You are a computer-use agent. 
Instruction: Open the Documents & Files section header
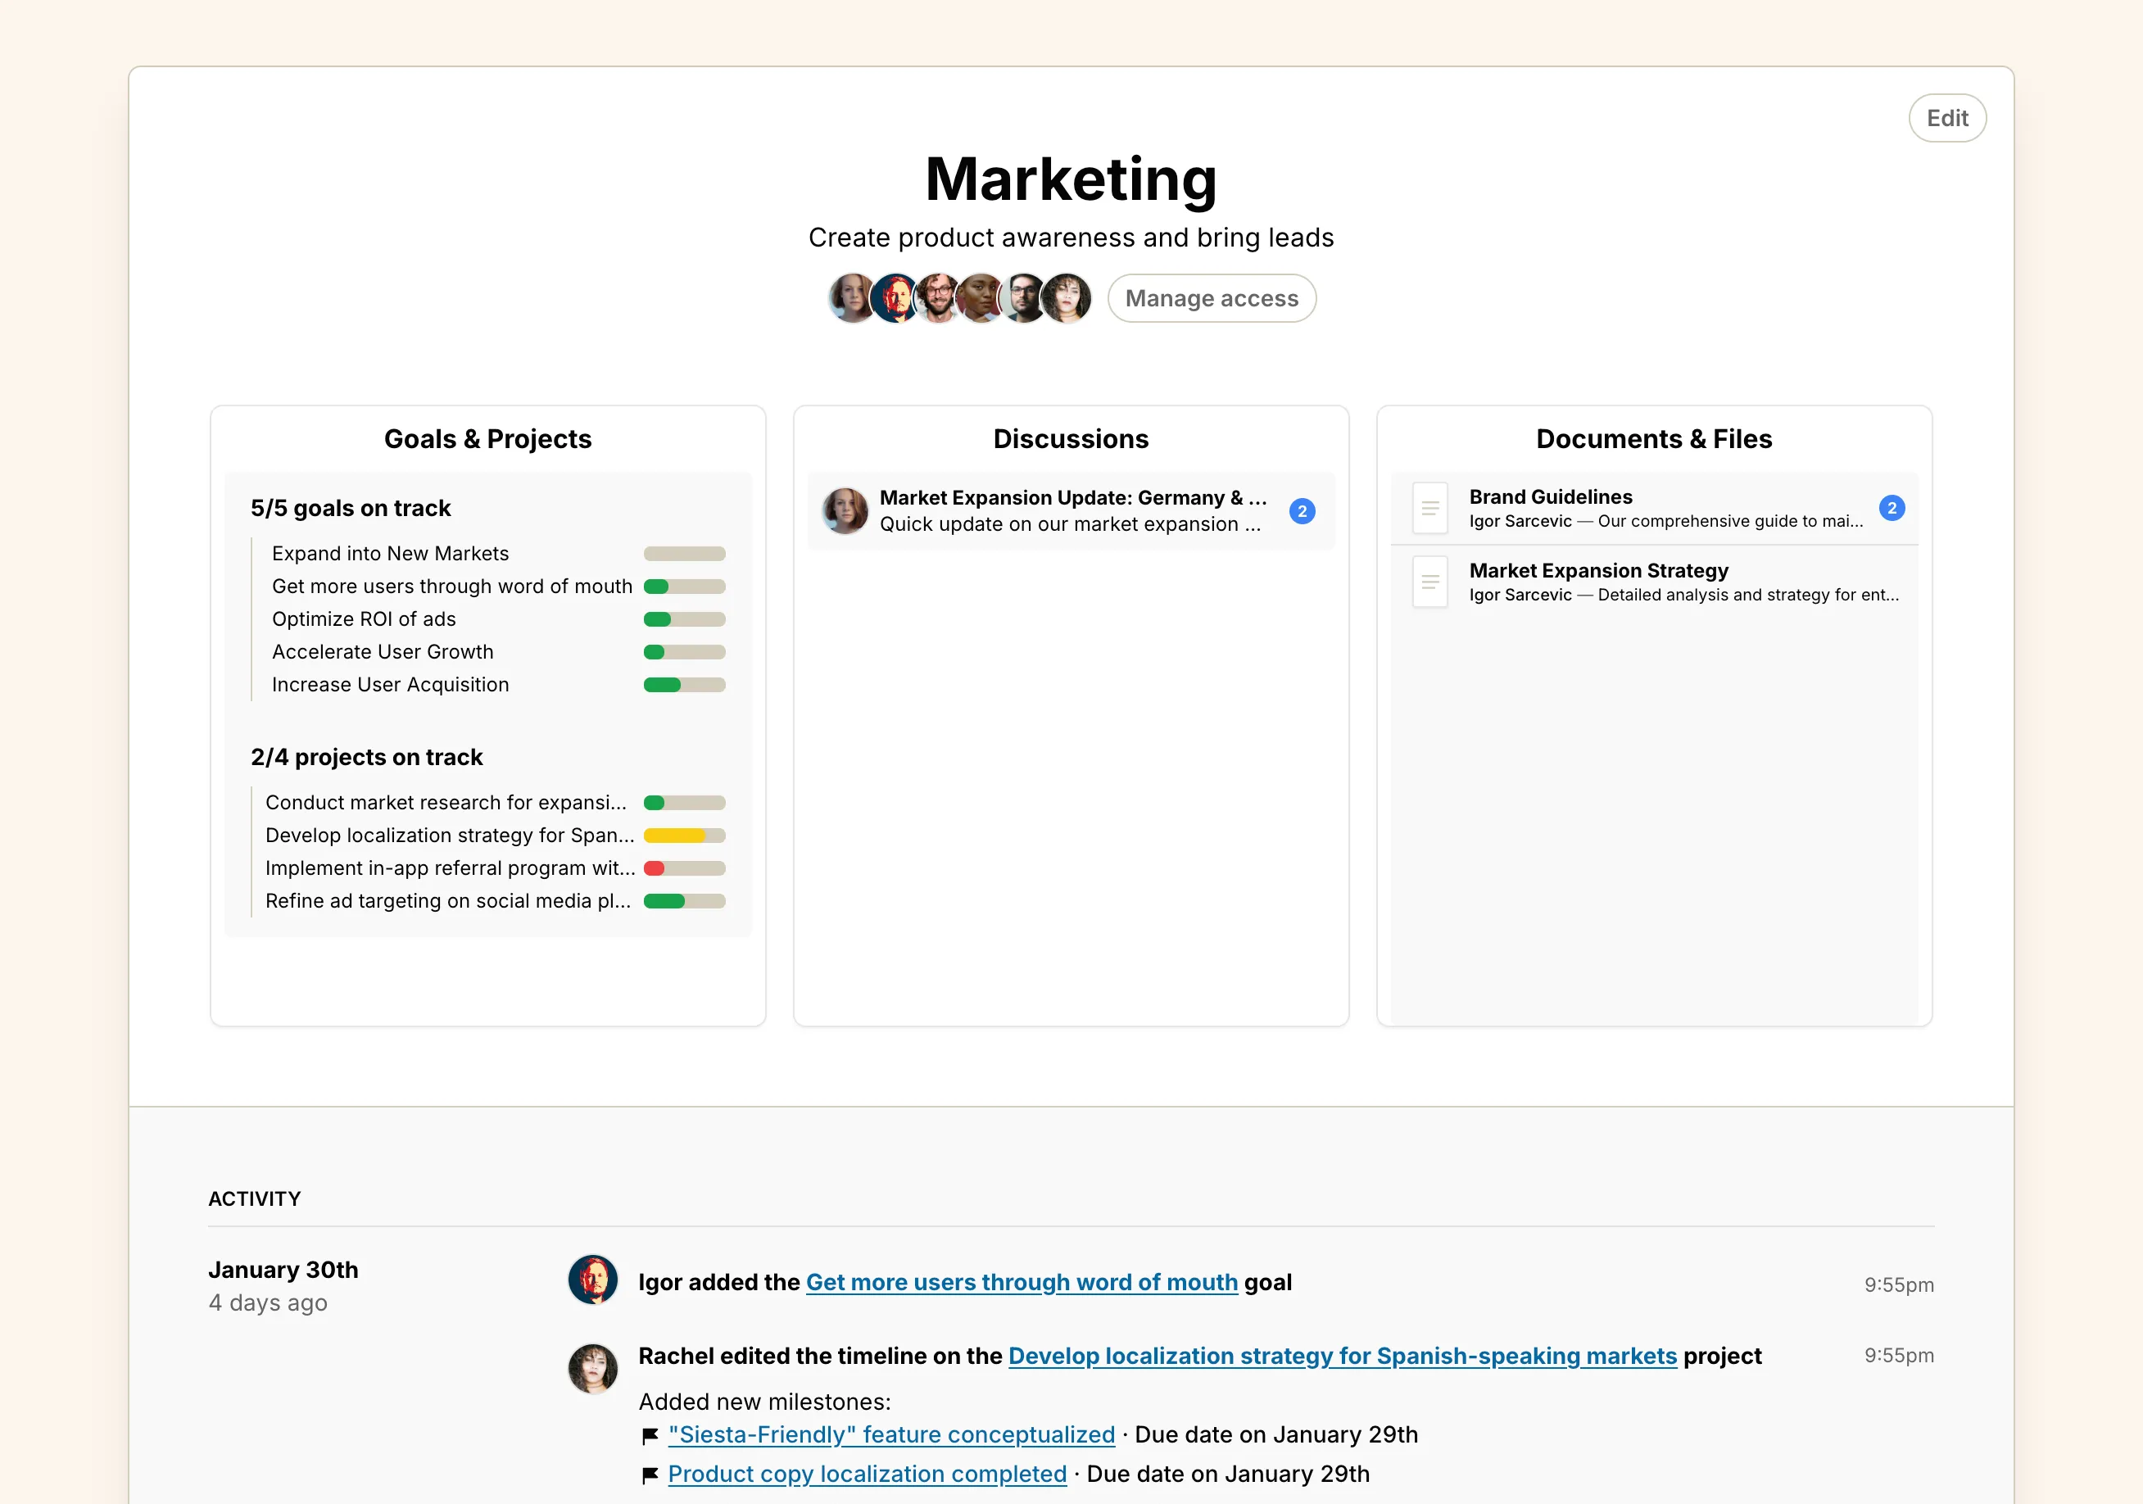pyautogui.click(x=1653, y=439)
